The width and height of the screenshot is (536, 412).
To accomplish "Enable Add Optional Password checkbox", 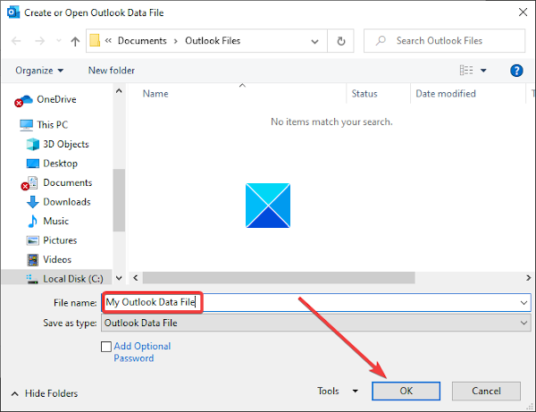I will [106, 347].
